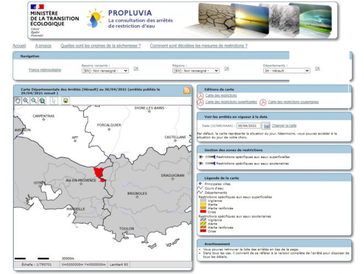Image resolution: width=364 pixels, height=274 pixels.
Task: Click the yellow save map icon
Action: pyautogui.click(x=65, y=101)
